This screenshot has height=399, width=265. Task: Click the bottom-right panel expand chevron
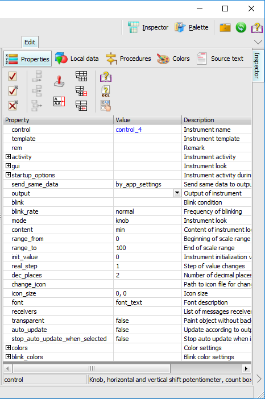(259, 379)
